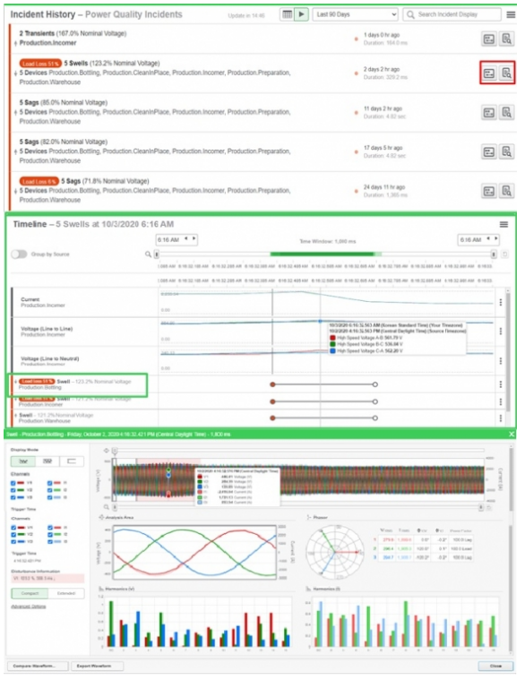The height and width of the screenshot is (680, 525).
Task: Start auto-update with the play button
Action: pyautogui.click(x=301, y=14)
